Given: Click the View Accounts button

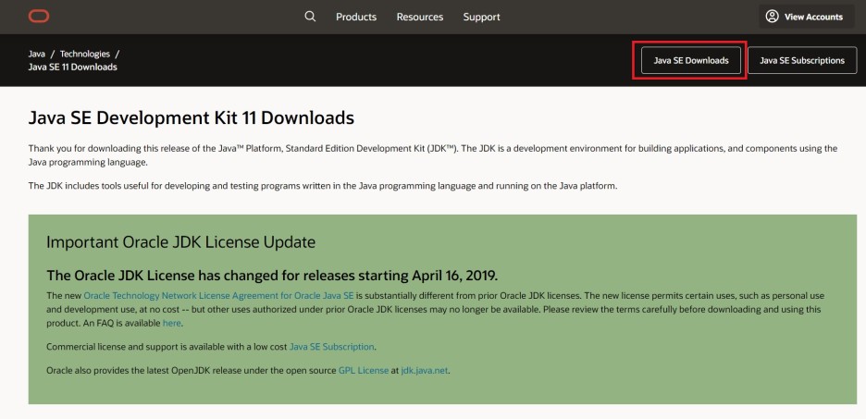Looking at the screenshot, I should click(807, 17).
